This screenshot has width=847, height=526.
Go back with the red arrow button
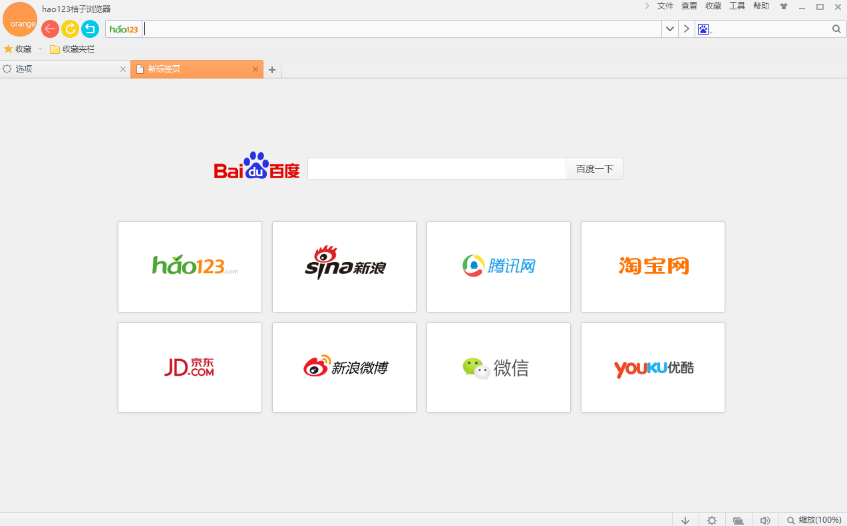coord(50,29)
